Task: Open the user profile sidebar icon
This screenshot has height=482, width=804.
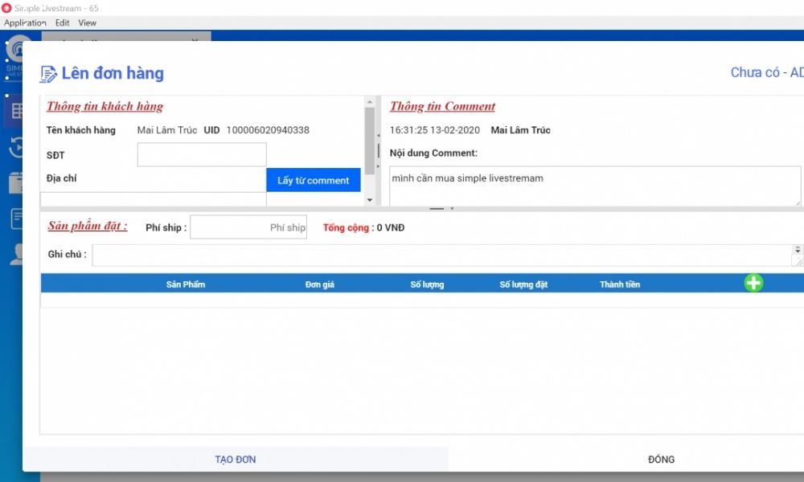Action: pos(16,255)
